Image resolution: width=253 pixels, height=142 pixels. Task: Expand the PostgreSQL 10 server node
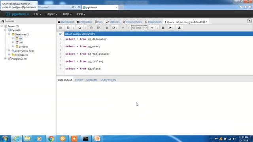click(6, 59)
